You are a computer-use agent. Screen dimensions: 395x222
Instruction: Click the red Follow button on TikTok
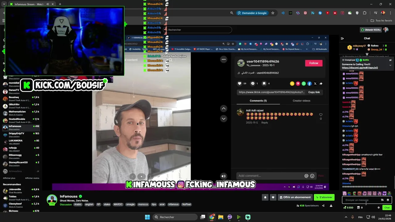point(314,63)
